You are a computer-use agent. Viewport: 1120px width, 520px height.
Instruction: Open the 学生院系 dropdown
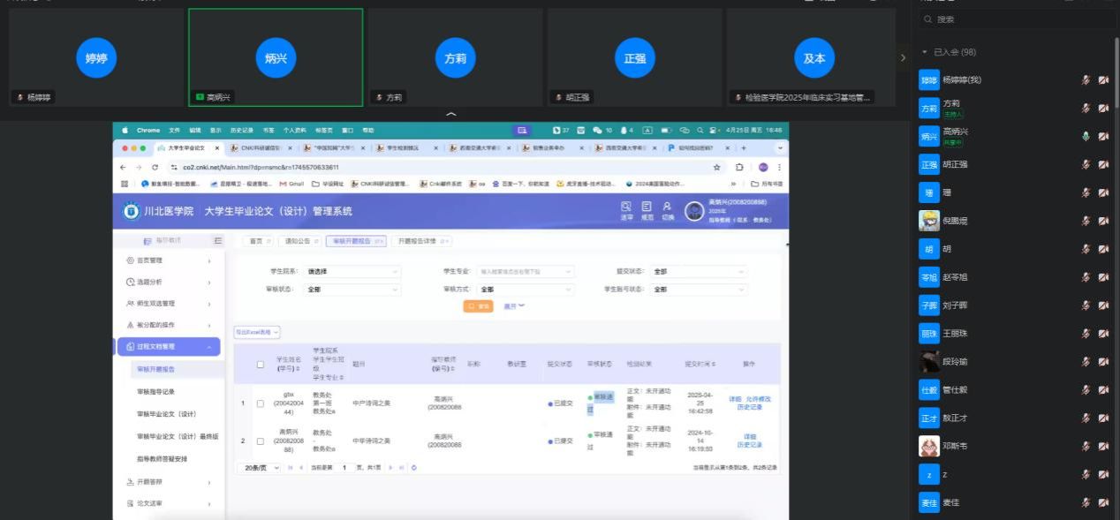coord(352,272)
